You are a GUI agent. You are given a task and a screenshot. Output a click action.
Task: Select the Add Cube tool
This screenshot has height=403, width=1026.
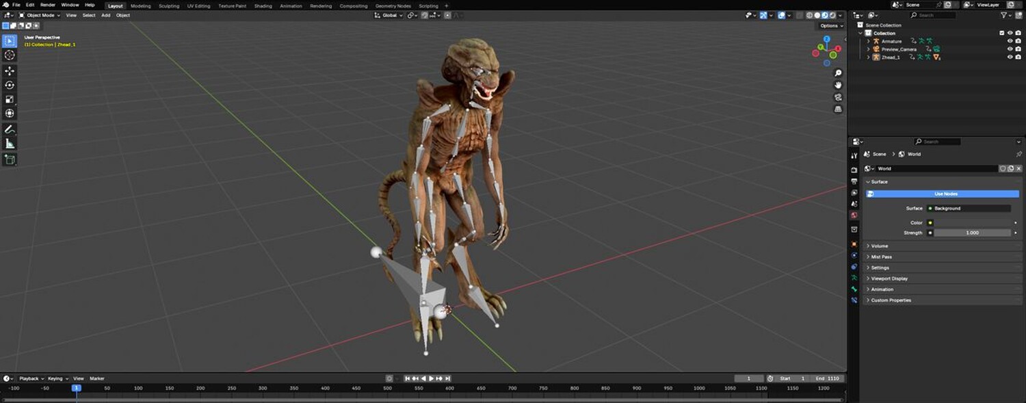10,159
